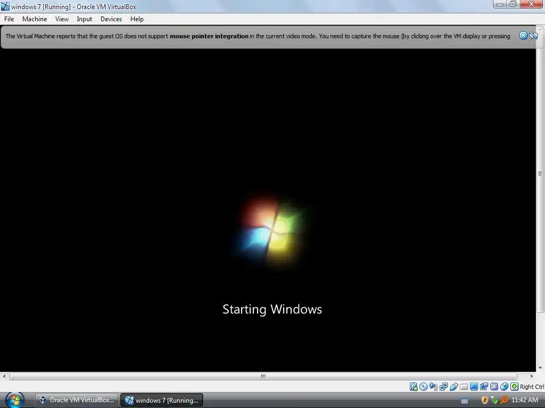The width and height of the screenshot is (545, 408).
Task: Click the safely remove hardware tray icon
Action: coord(494,400)
